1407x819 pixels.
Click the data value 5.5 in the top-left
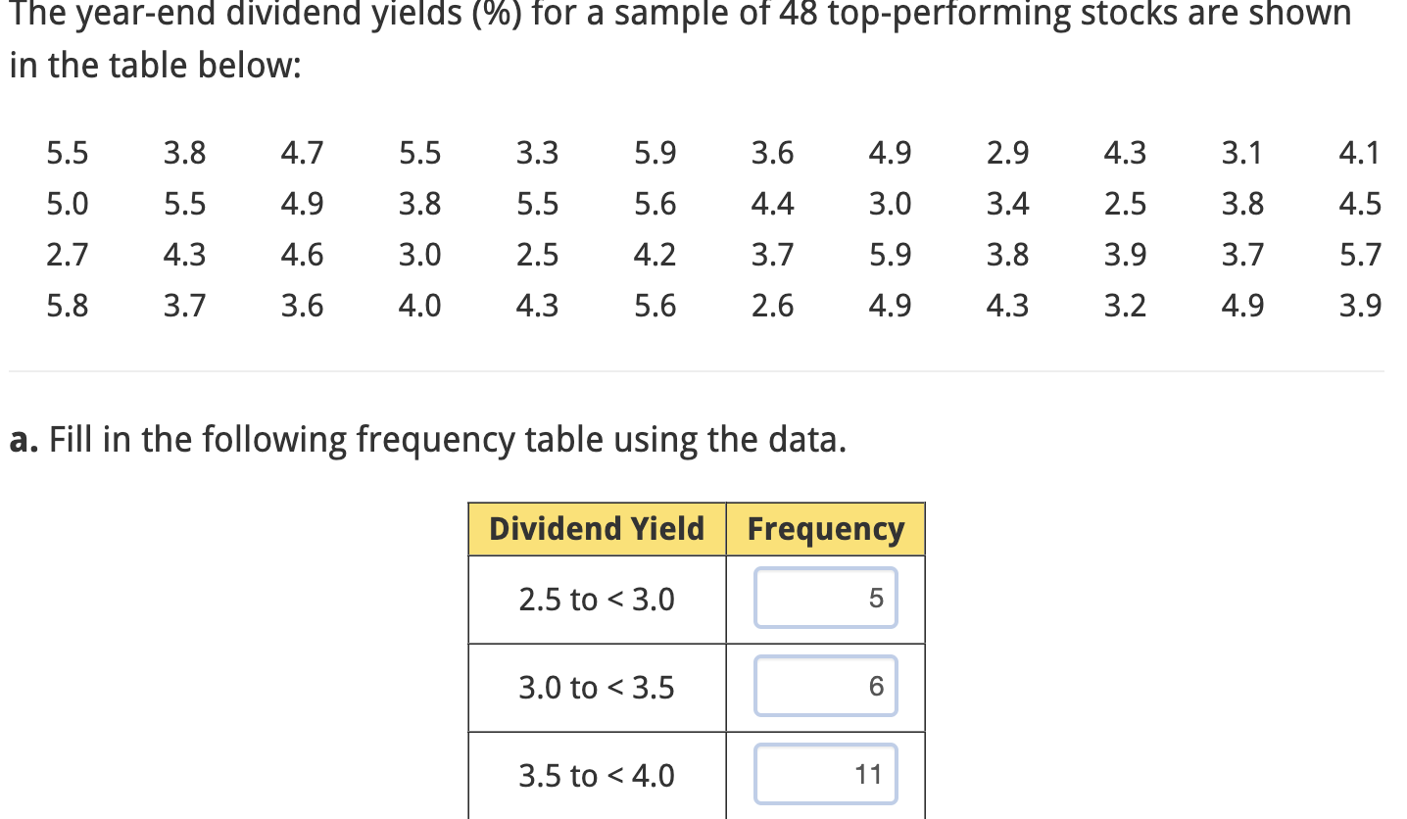[x=68, y=153]
